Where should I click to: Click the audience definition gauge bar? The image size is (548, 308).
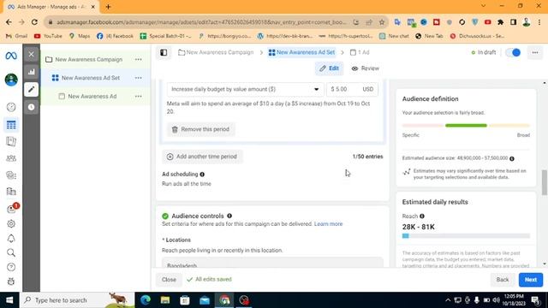click(x=466, y=126)
